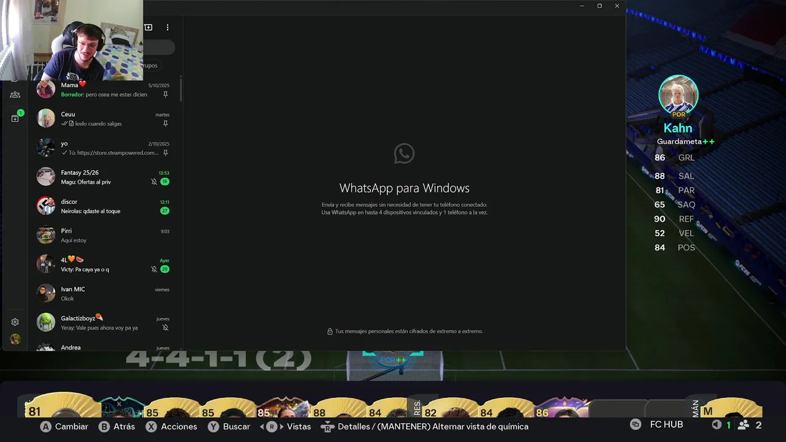Click the speaker icon showing 1 in game bar
This screenshot has height=442, width=786.
[716, 425]
